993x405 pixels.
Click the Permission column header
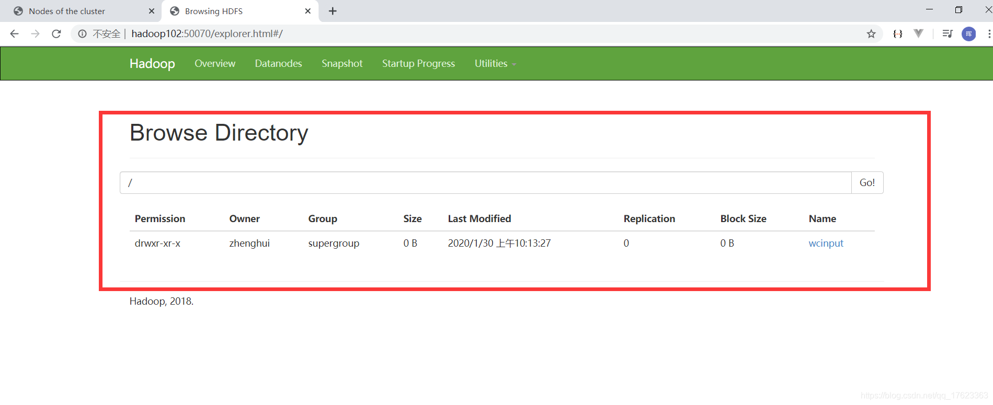click(160, 219)
